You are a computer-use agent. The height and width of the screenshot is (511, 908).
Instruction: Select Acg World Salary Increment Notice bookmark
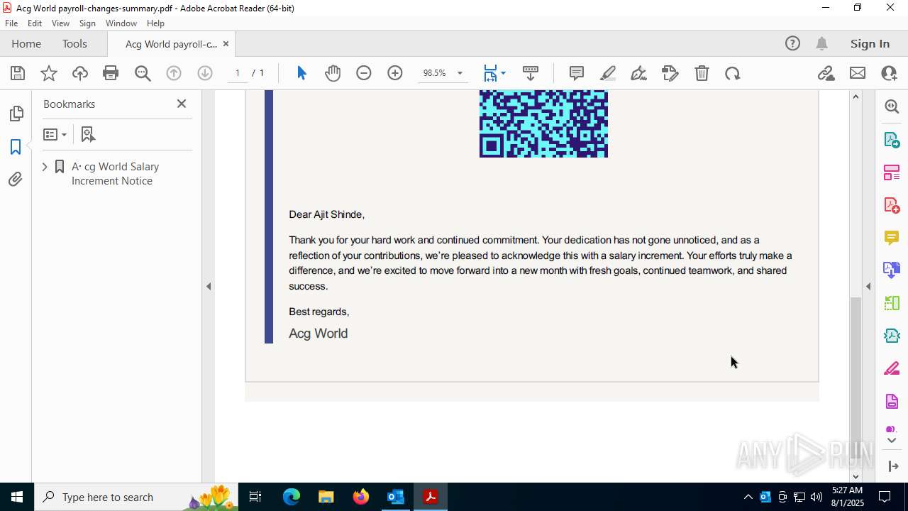pyautogui.click(x=115, y=174)
